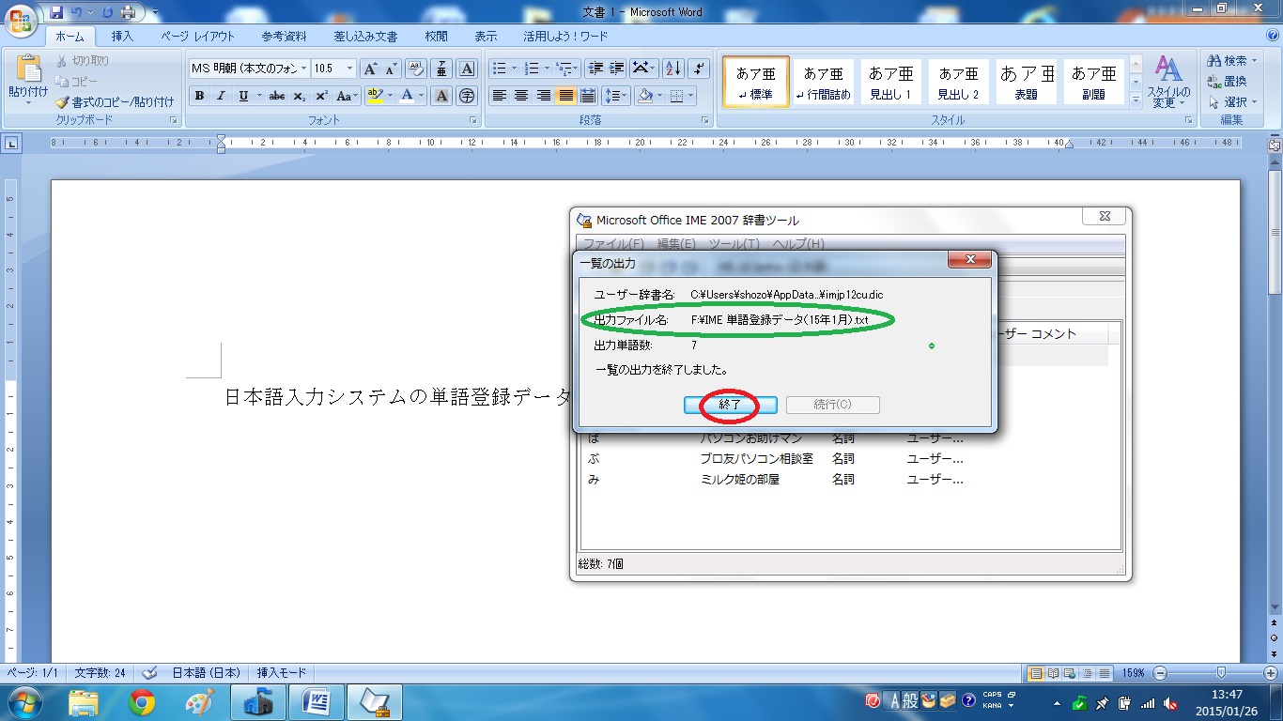Switch to the 校閲 ribbon tab
1283x721 pixels.
tap(436, 37)
